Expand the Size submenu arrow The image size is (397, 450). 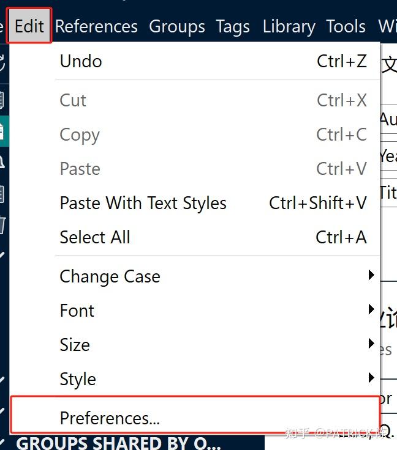click(x=371, y=344)
